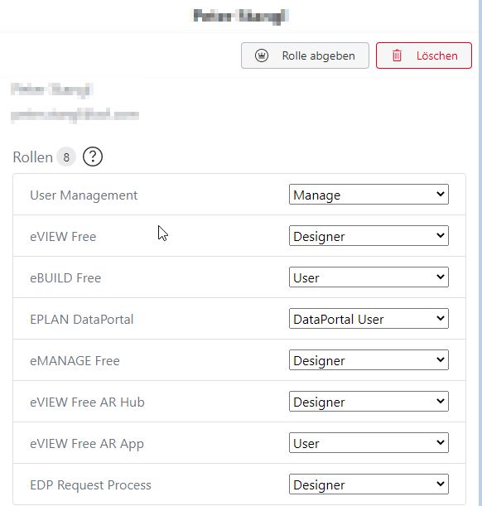This screenshot has height=506, width=482.
Task: Click the eMANAGE Free label
Action: pyautogui.click(x=75, y=361)
